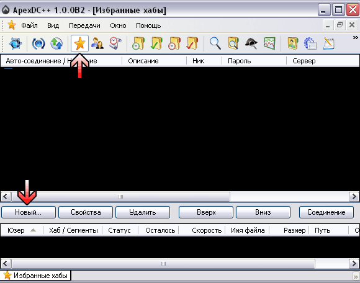Click the Новый... button
The height and width of the screenshot is (283, 360).
coord(29,212)
